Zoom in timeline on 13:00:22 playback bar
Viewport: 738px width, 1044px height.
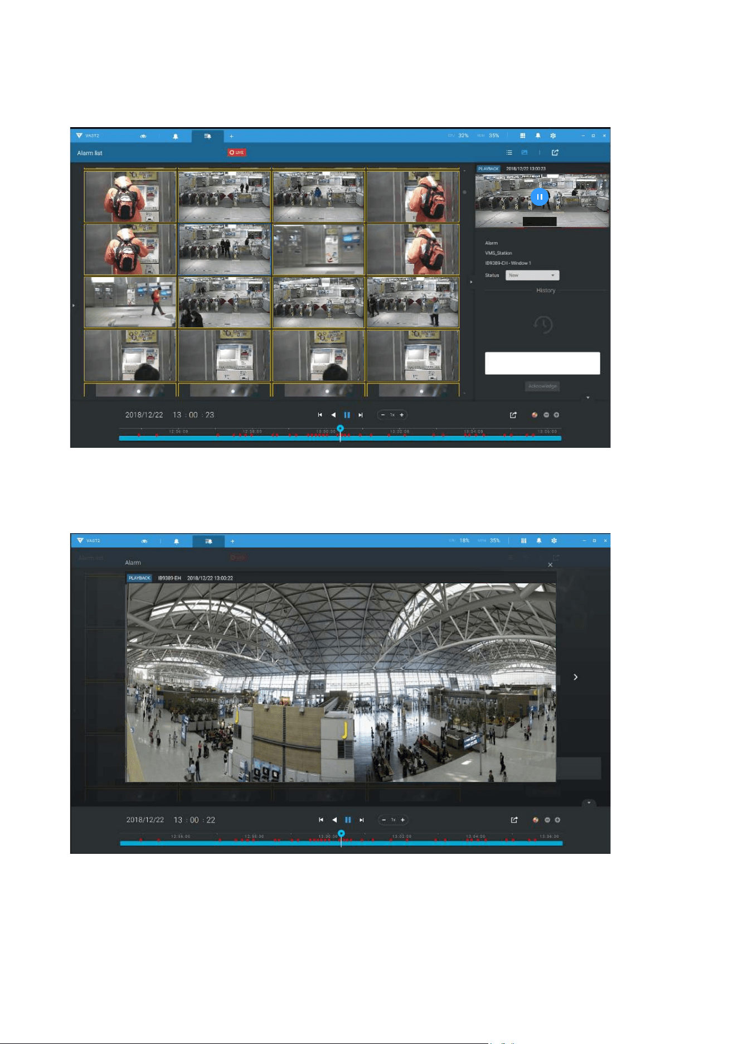coord(557,820)
